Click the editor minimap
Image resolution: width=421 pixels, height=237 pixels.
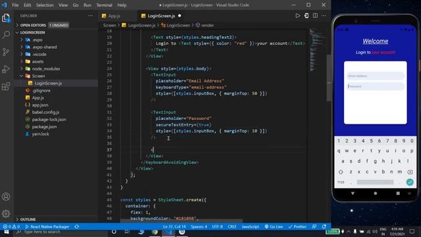(x=317, y=50)
